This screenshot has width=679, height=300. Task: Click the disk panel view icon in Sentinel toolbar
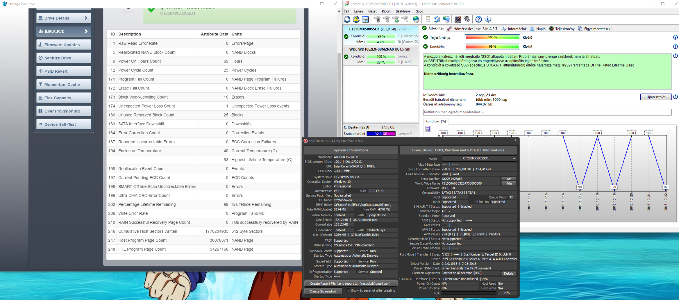point(365,19)
